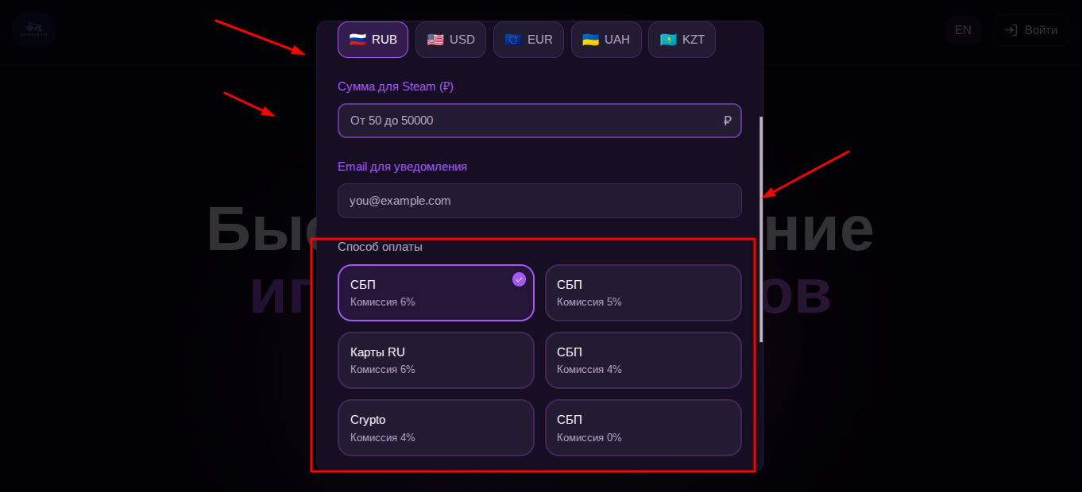This screenshot has height=492, width=1082.
Task: Click the checkmark icon on selected СБП
Action: coord(519,279)
